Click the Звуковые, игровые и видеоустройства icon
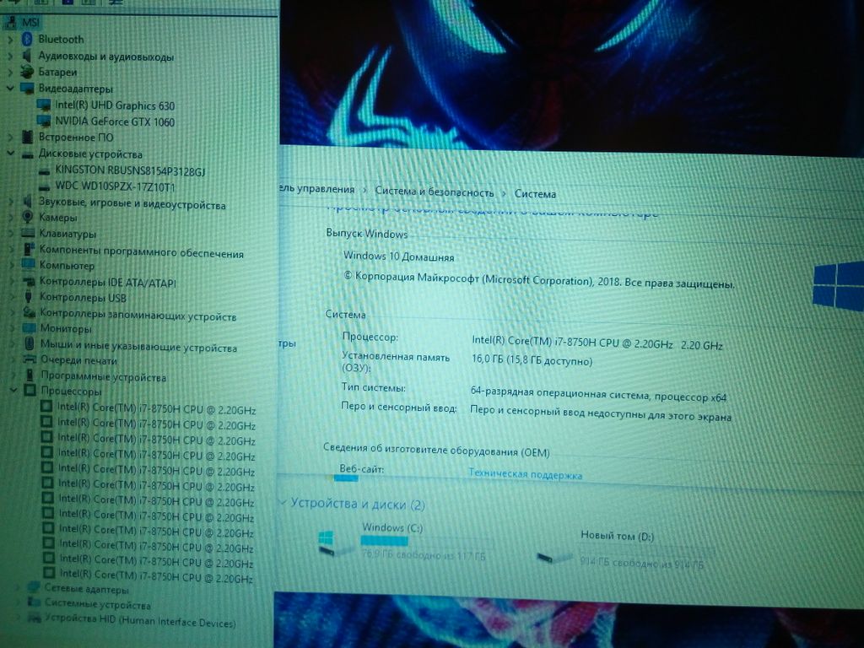864x648 pixels. point(28,202)
